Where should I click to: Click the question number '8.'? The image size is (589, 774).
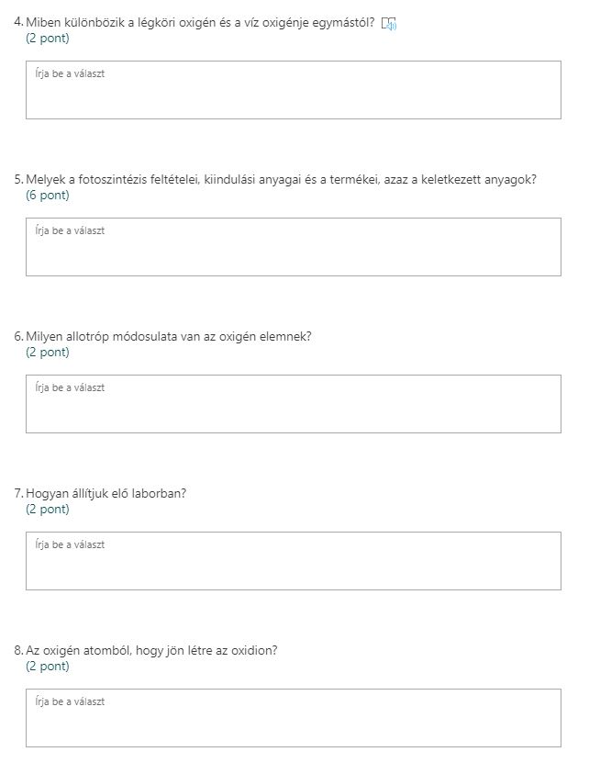coord(19,650)
